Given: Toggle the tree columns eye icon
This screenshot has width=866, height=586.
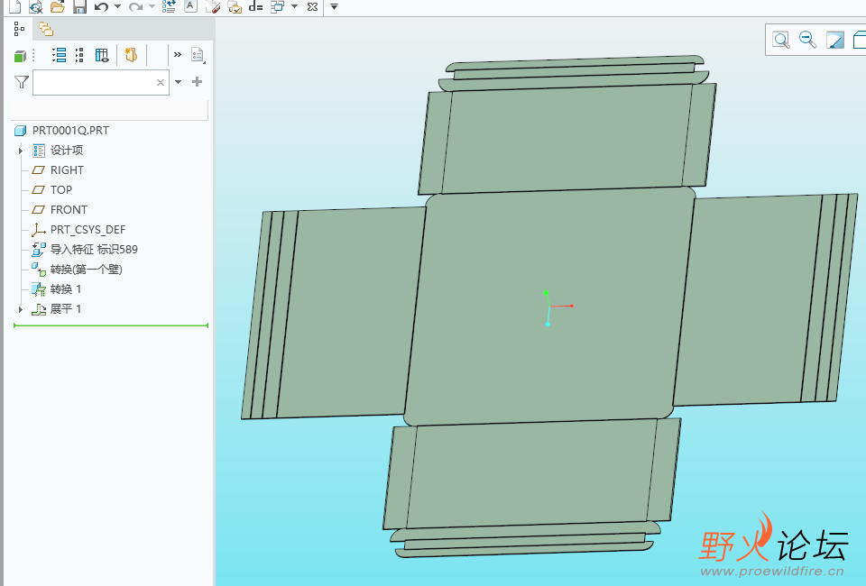Looking at the screenshot, I should click(x=102, y=55).
